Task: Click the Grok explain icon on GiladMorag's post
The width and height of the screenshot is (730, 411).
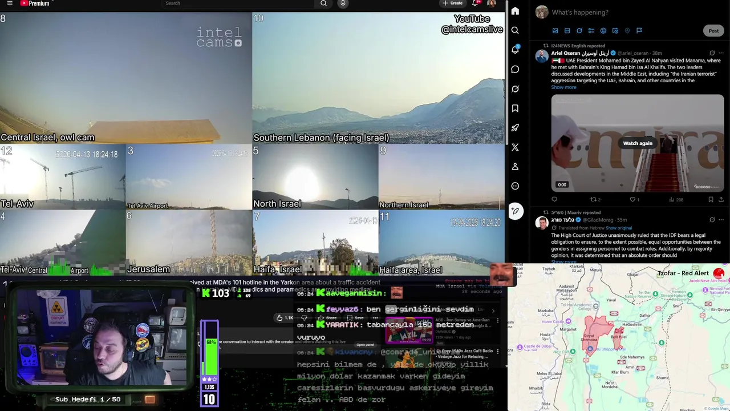Action: (712, 220)
